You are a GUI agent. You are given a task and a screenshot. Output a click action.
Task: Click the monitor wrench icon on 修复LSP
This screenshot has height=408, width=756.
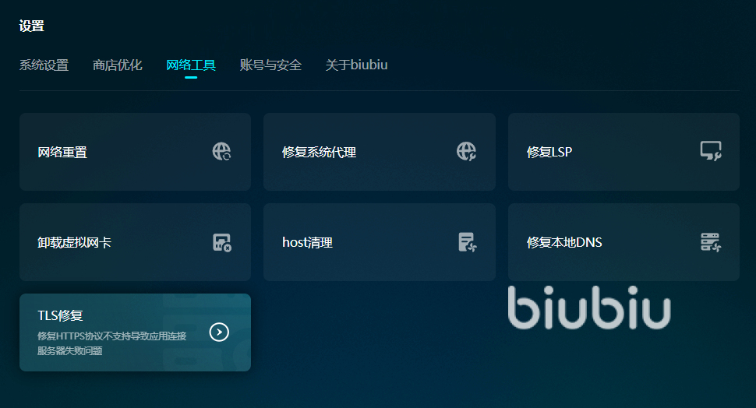click(x=711, y=151)
